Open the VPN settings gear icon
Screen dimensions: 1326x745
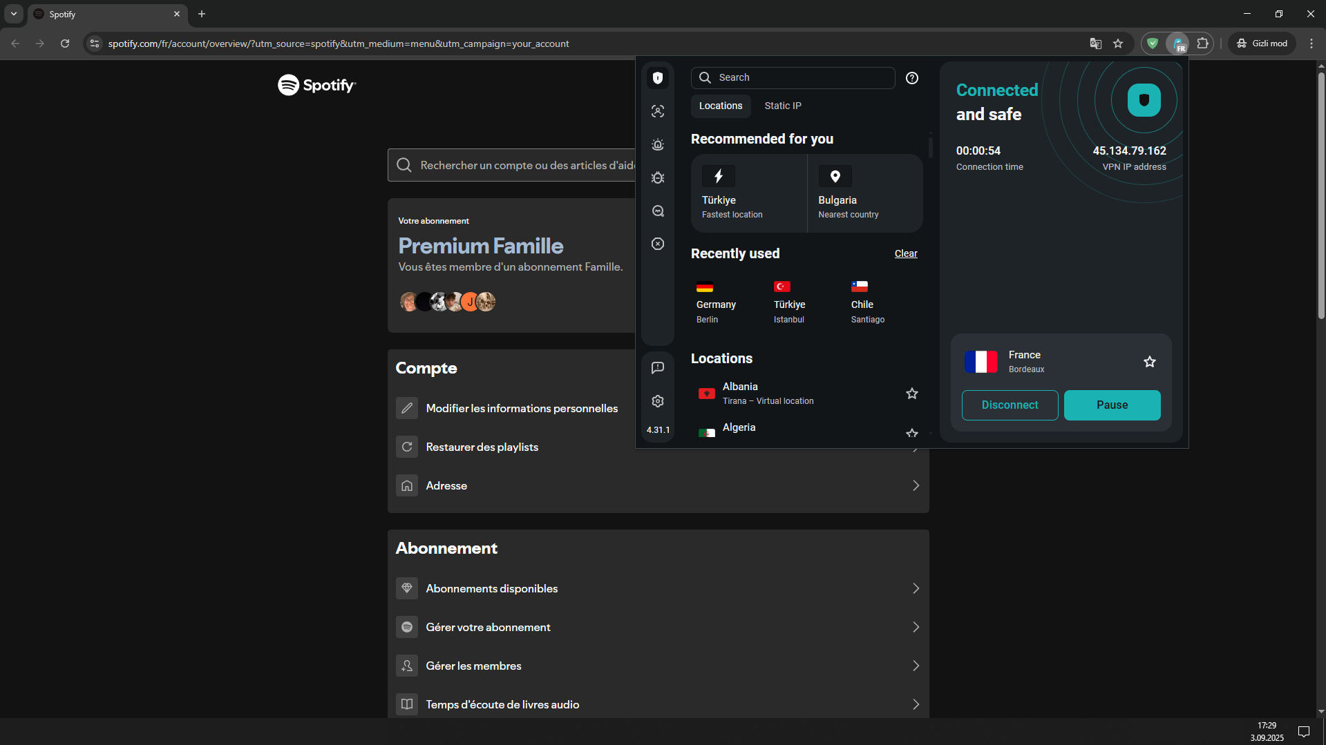tap(658, 401)
